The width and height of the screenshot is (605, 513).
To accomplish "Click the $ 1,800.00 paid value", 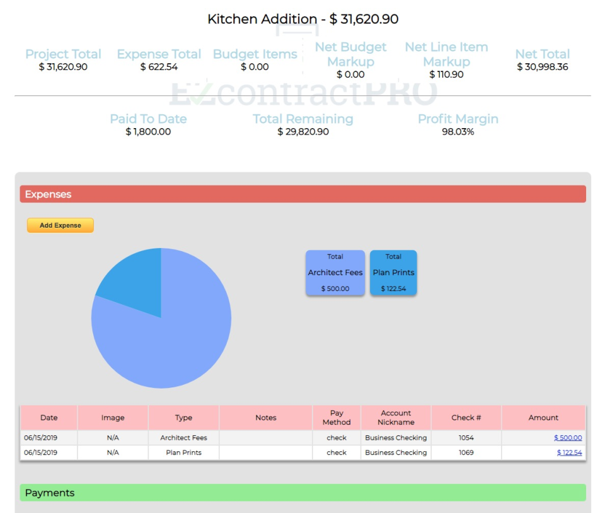I will click(x=148, y=132).
